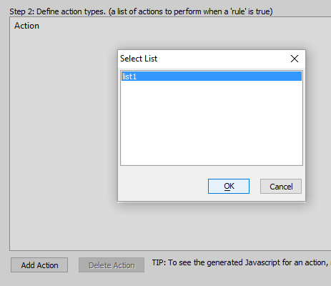Select the list1 entry

[x=212, y=77]
